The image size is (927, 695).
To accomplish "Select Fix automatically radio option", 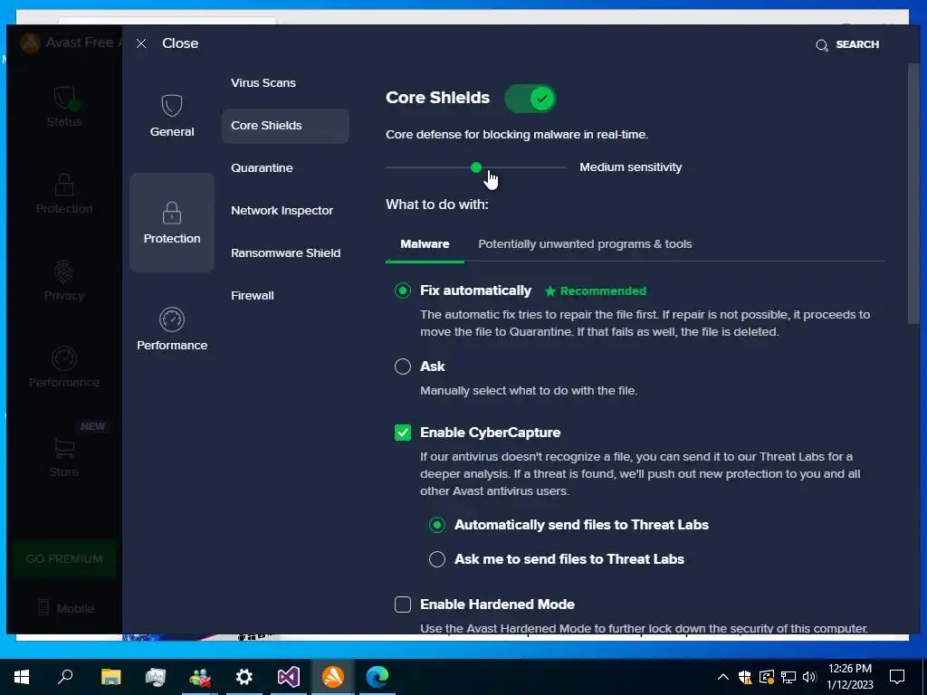I will pyautogui.click(x=403, y=290).
